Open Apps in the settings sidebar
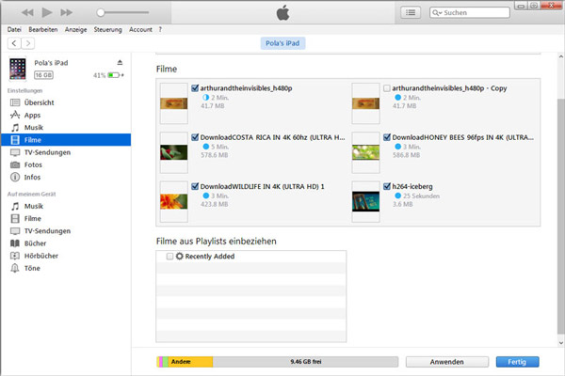The image size is (565, 376). pos(32,115)
